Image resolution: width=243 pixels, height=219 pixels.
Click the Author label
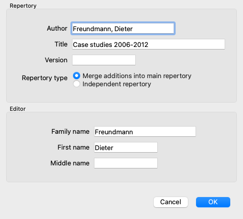coord(57,29)
